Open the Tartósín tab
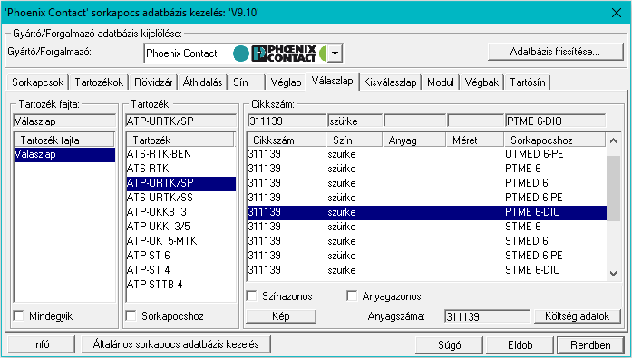The height and width of the screenshot is (358, 632). point(527,82)
